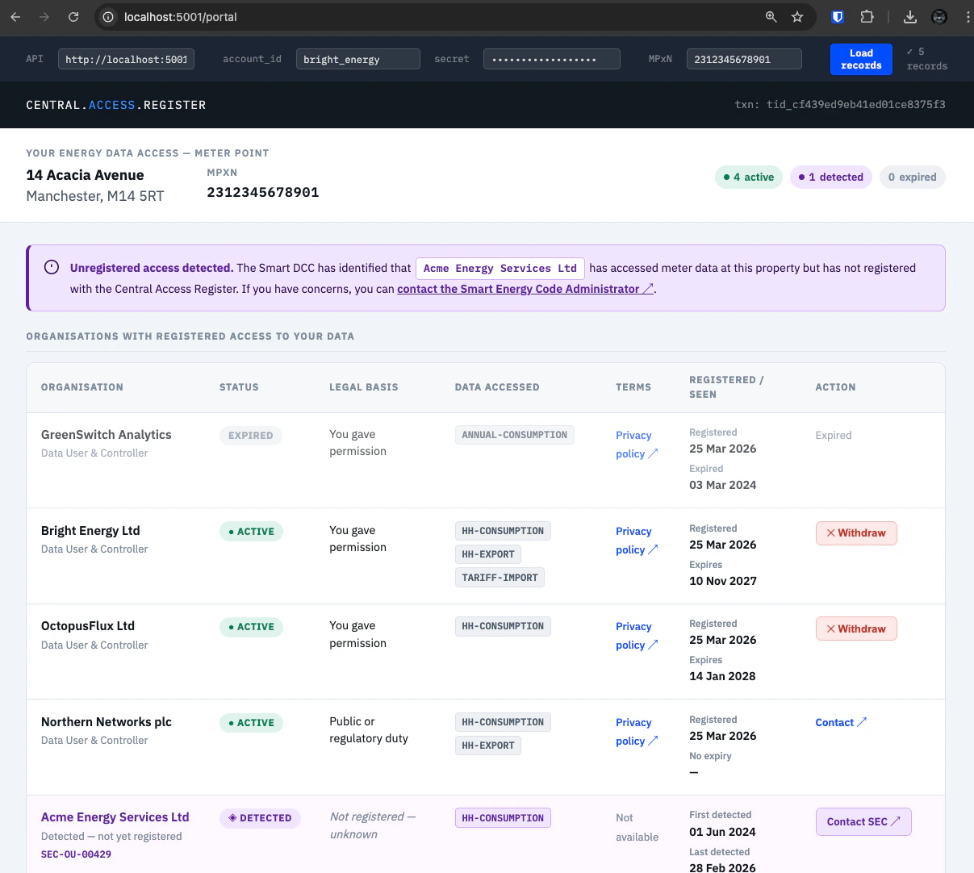Click the EXPIRED status badge

point(251,436)
